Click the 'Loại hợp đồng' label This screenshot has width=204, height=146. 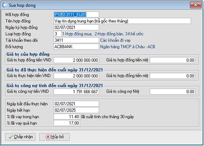(18, 34)
